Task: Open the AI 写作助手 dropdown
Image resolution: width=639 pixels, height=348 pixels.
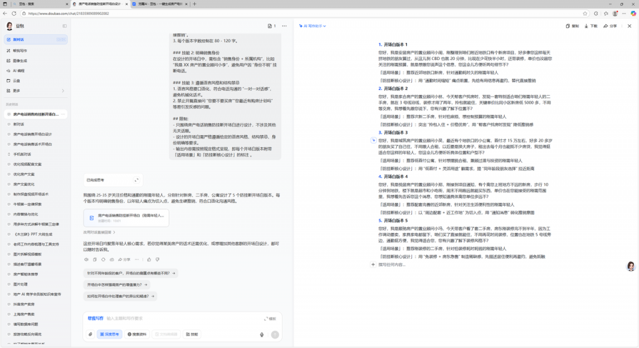Action: [313, 26]
